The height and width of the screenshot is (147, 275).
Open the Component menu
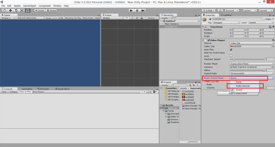45,6
